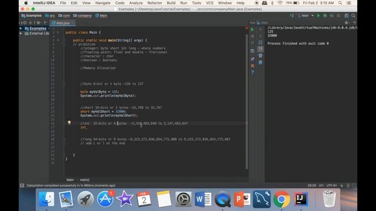
Task: Click run gutter arrow beside main method
Action: point(58,40)
